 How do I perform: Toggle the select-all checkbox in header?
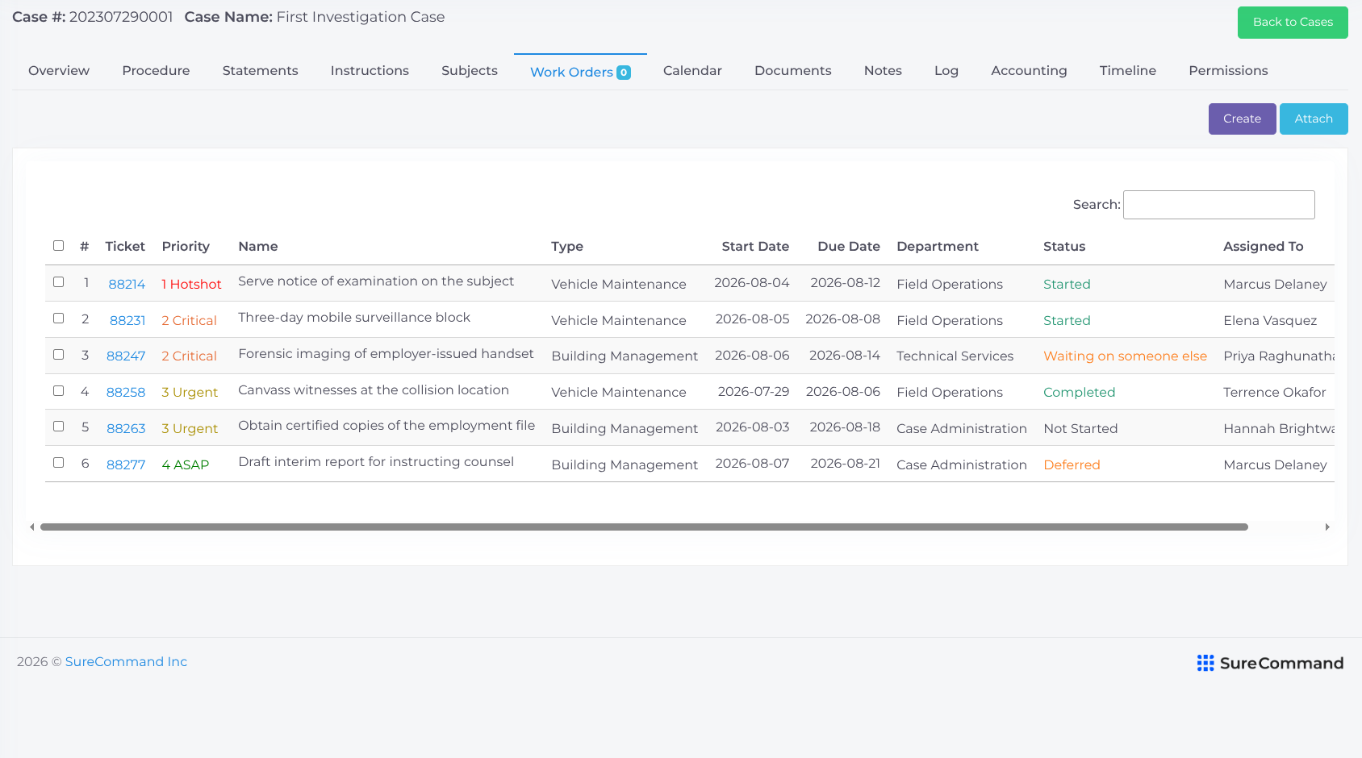click(x=58, y=245)
